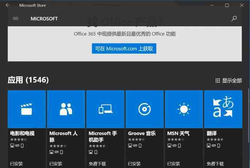Click the star rating under Microsoft 人脉
The image size is (250, 168).
click(x=58, y=146)
